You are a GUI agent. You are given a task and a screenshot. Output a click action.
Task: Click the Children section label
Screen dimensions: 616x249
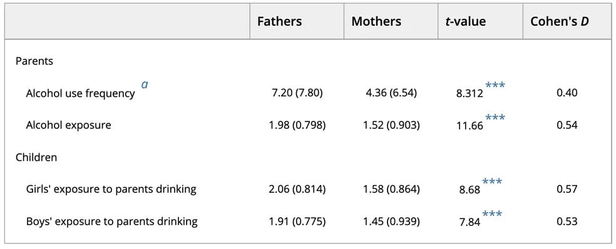(x=36, y=158)
